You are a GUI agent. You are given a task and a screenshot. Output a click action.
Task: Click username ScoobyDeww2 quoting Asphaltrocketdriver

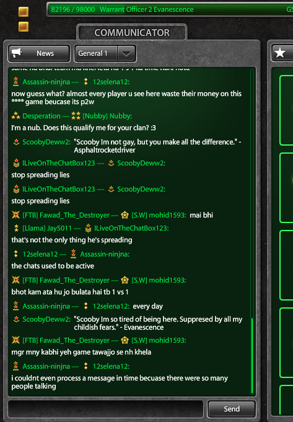click(x=46, y=142)
